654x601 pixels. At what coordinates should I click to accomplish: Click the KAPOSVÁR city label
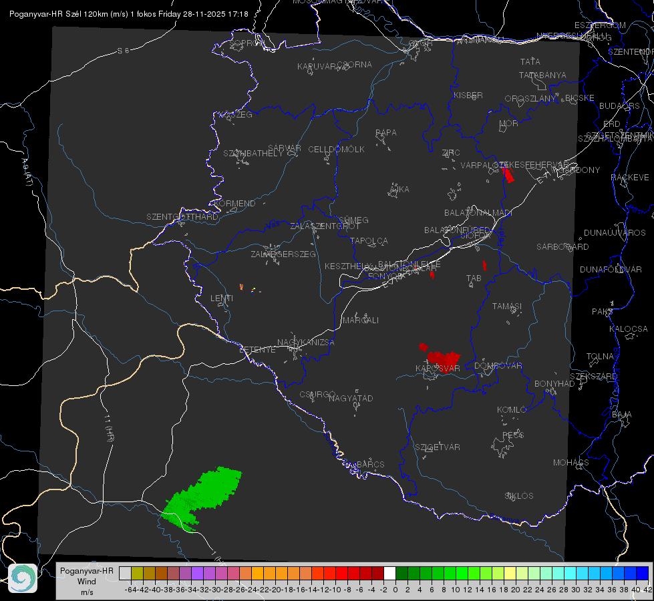pos(438,368)
